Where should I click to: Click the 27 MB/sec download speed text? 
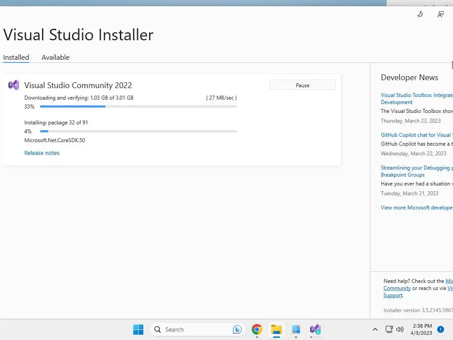tap(221, 98)
